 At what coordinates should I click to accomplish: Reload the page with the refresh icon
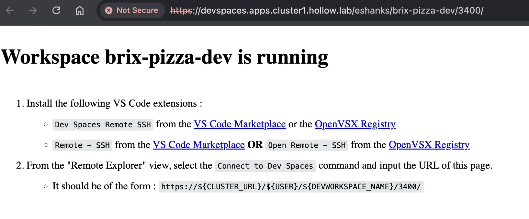[x=56, y=10]
